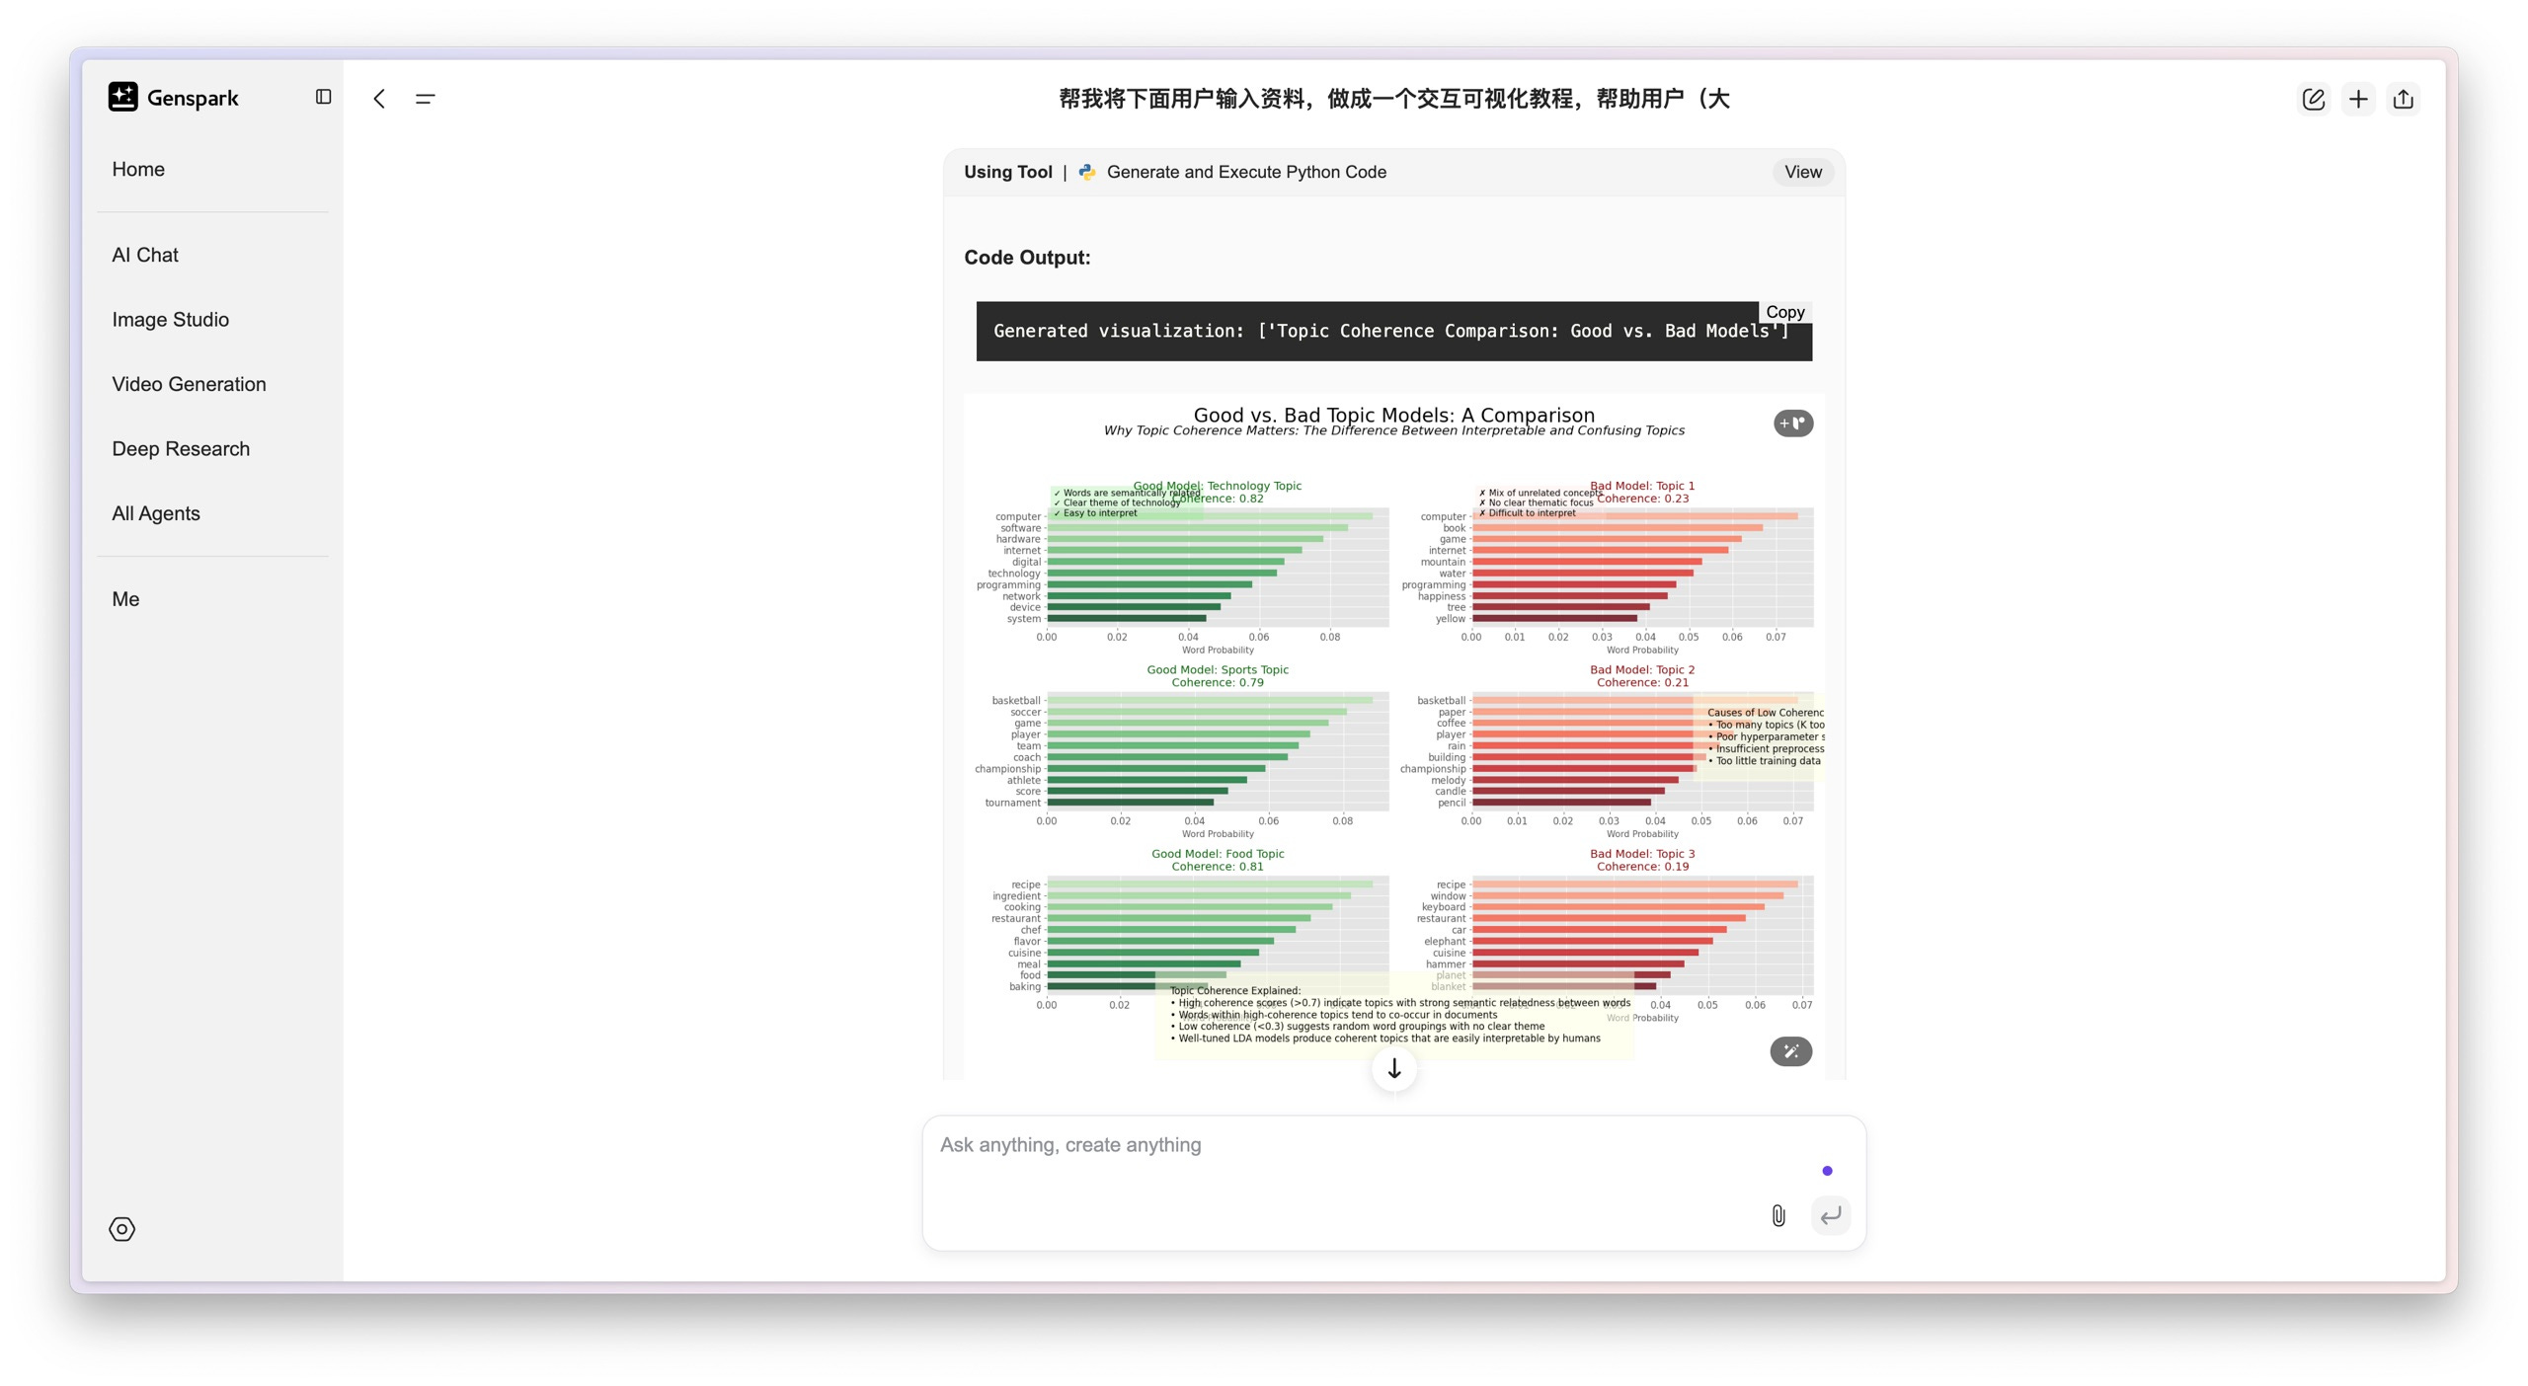This screenshot has width=2528, height=1386.
Task: Go back with the left chevron
Action: tap(379, 99)
